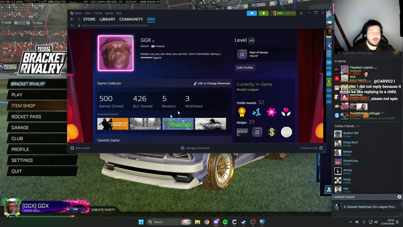Image resolution: width=403 pixels, height=227 pixels.
Task: Click Edit Profile button
Action: click(x=245, y=67)
